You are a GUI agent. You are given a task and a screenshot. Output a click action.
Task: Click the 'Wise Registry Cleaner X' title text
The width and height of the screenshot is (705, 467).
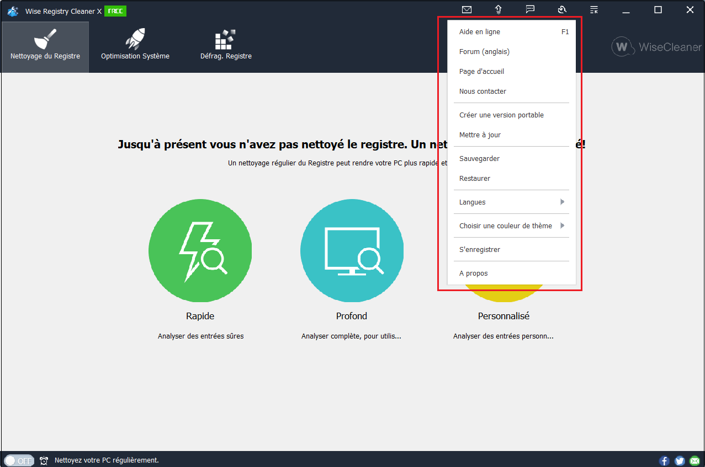[63, 11]
